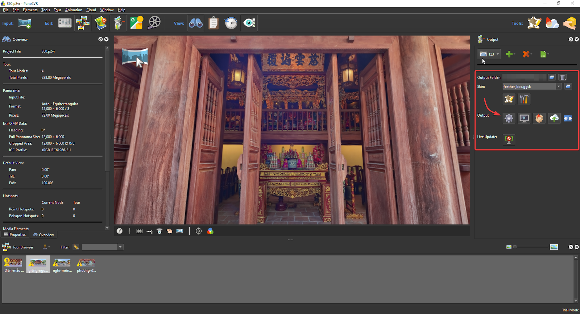Click the blue plug icon in Output row

pos(568,118)
